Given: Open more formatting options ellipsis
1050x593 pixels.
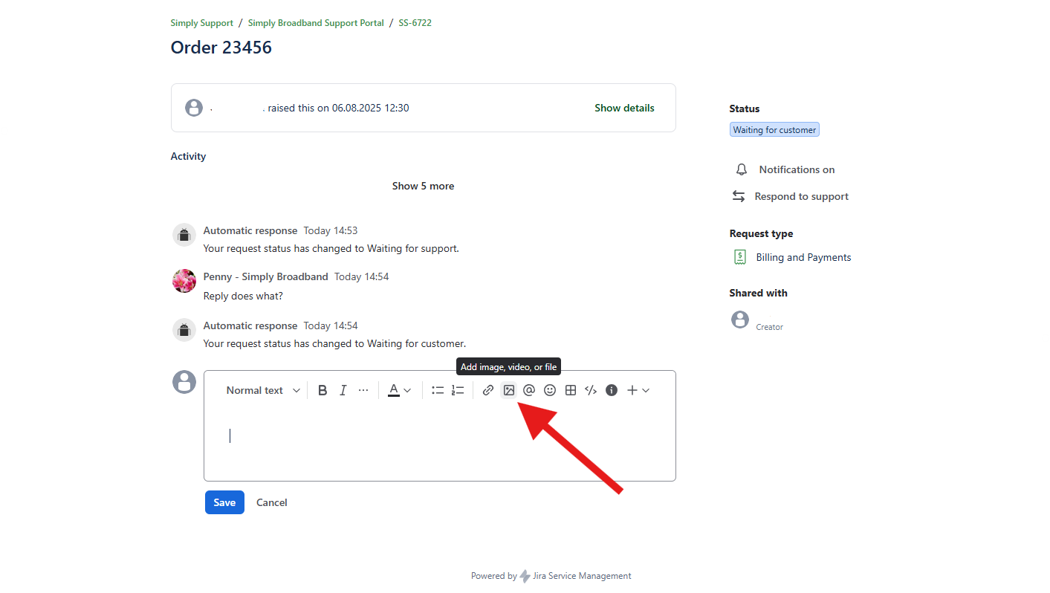Looking at the screenshot, I should tap(363, 390).
